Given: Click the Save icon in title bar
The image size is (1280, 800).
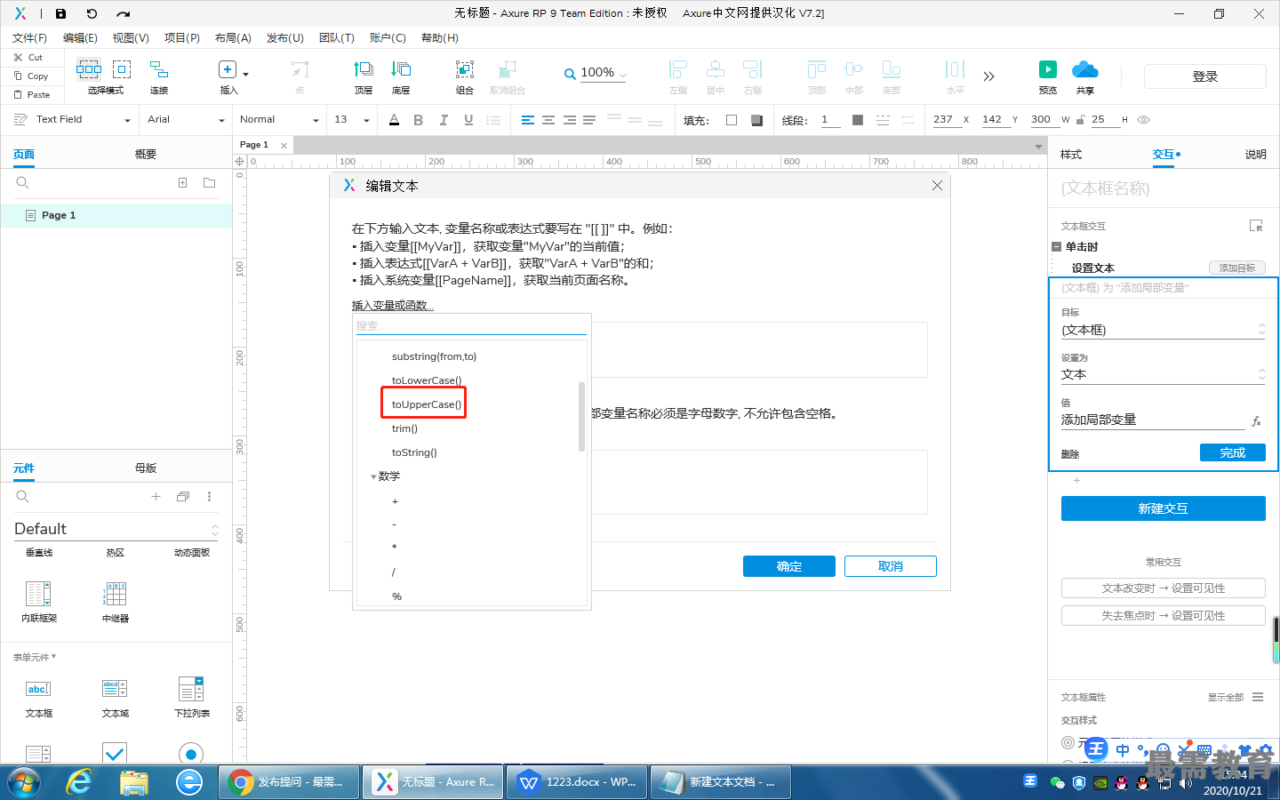Looking at the screenshot, I should coord(60,13).
